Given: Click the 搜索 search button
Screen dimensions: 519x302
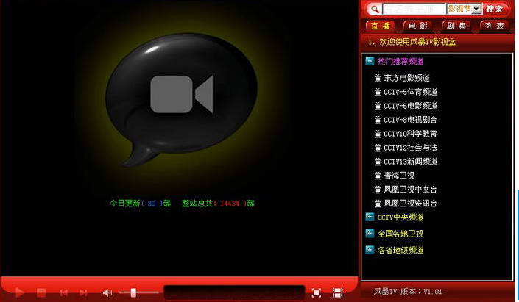Looking at the screenshot, I should tap(494, 9).
